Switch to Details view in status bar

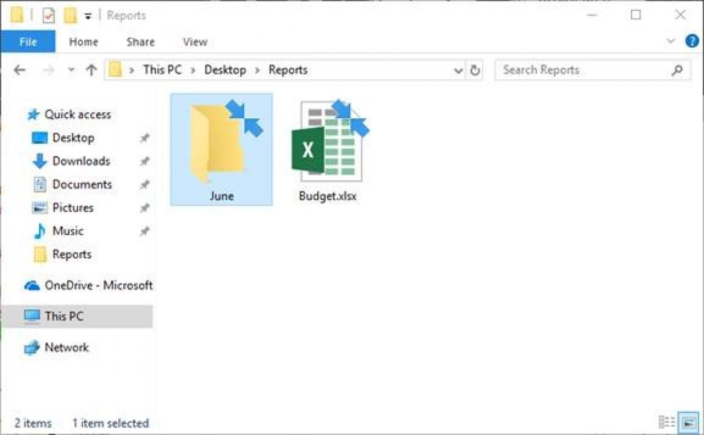(667, 422)
